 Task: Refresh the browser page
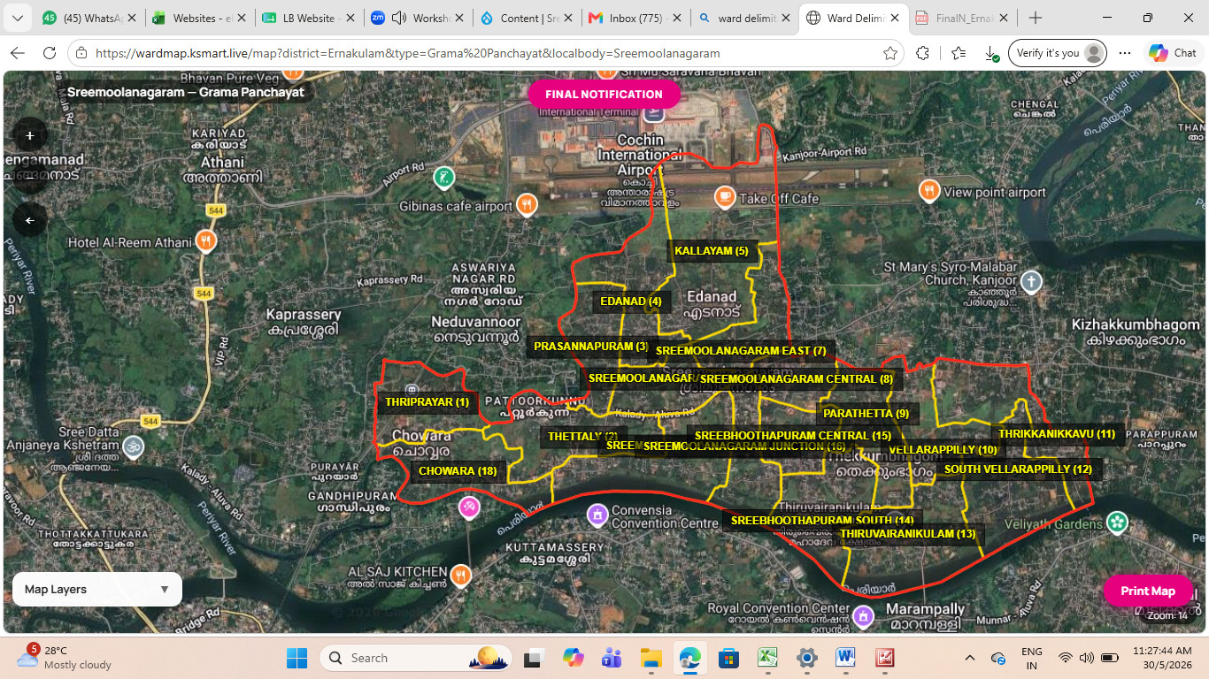pyautogui.click(x=50, y=53)
